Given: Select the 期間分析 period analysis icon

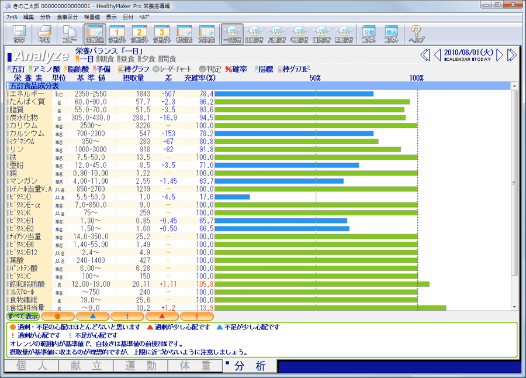Looking at the screenshot, I should coord(344,34).
